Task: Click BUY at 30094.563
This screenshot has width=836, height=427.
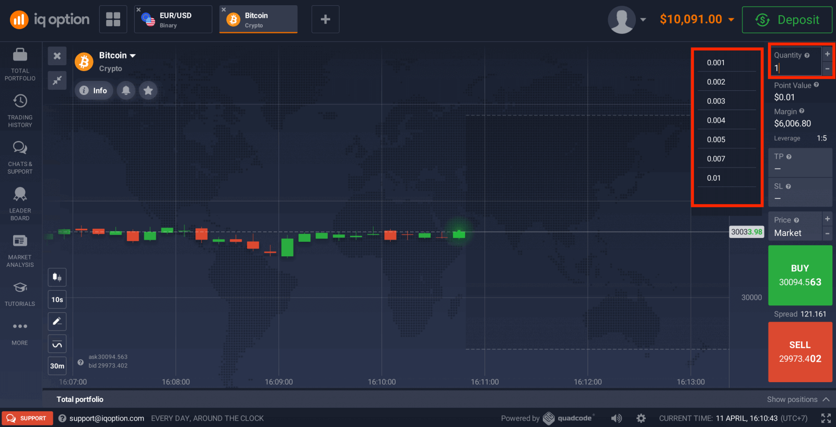Action: [800, 275]
